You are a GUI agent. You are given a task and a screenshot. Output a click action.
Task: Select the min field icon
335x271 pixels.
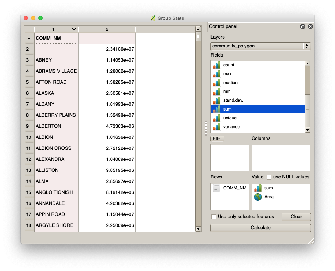tap(217, 91)
